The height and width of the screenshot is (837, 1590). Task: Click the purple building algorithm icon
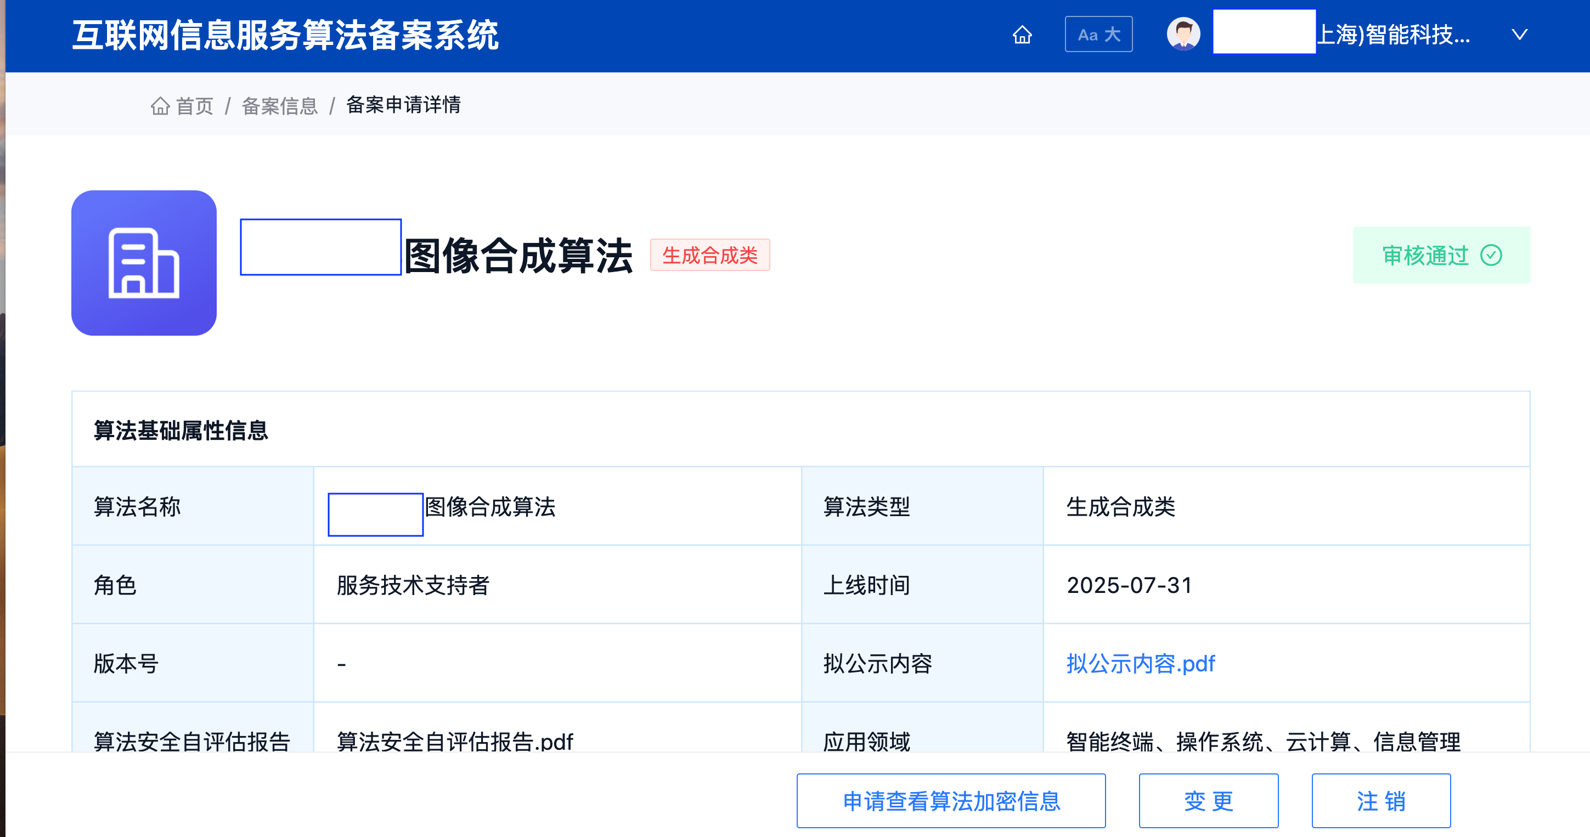click(144, 263)
